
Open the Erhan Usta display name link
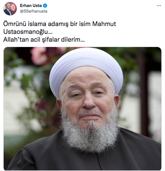tap(31, 6)
